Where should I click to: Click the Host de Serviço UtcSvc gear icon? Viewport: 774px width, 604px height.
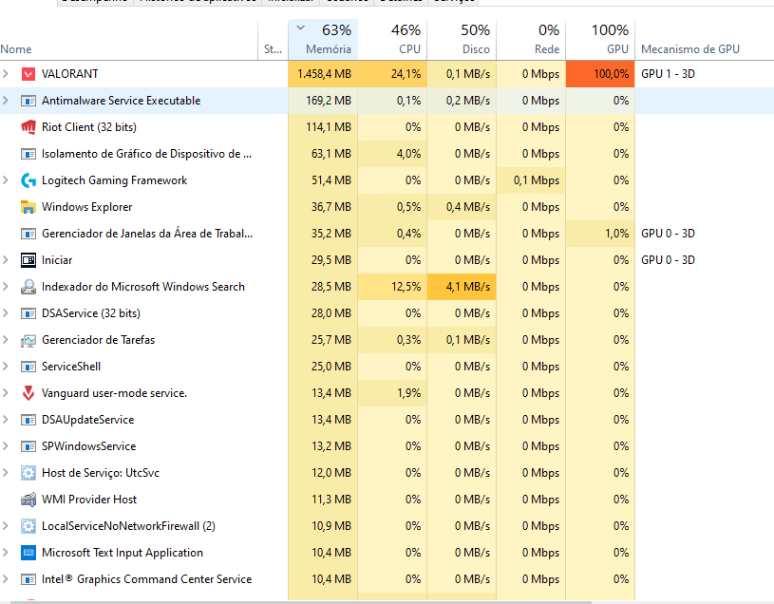coord(28,473)
